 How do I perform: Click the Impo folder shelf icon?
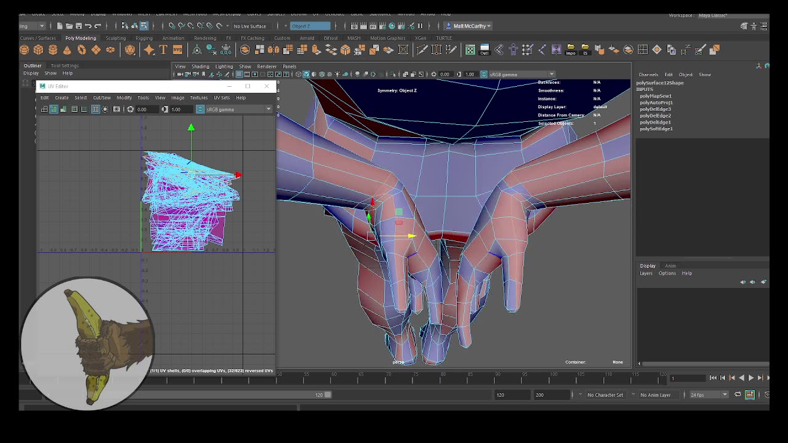tap(571, 50)
